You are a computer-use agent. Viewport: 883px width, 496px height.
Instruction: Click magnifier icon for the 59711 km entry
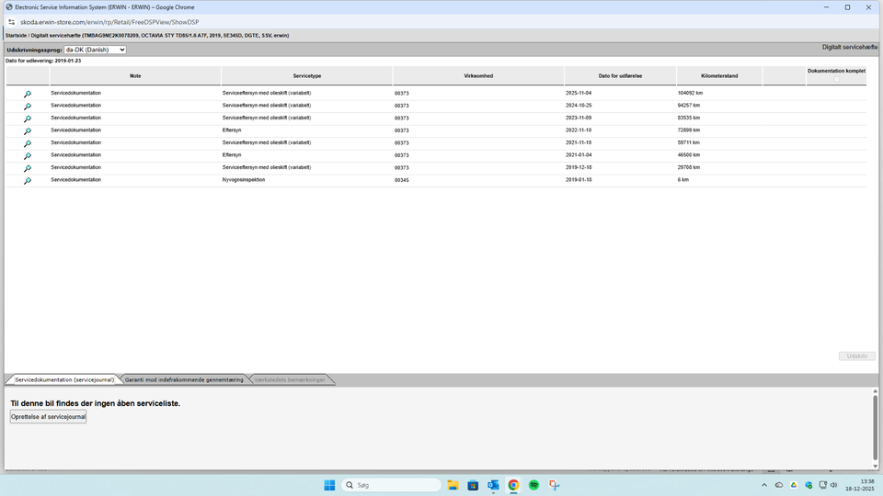pos(28,143)
